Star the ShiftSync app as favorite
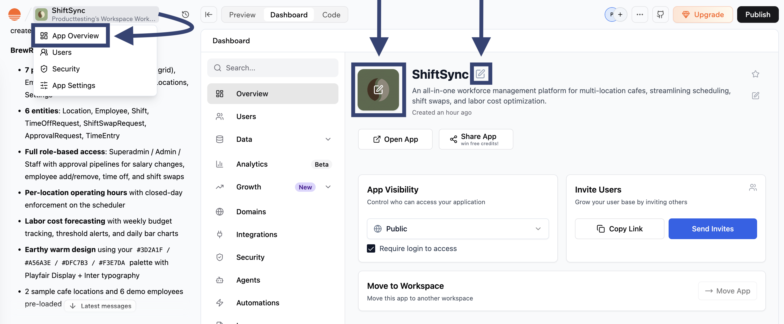The height and width of the screenshot is (324, 784). point(755,74)
